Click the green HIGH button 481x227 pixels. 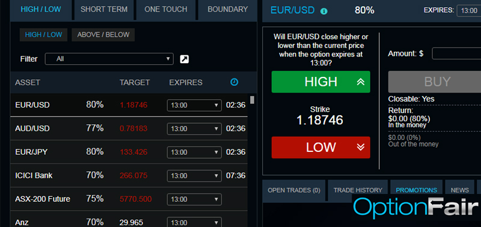click(321, 82)
